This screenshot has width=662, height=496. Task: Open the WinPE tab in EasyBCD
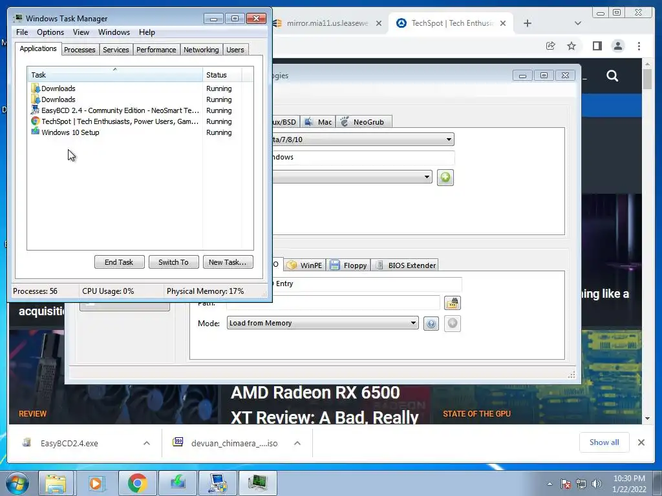coord(305,265)
